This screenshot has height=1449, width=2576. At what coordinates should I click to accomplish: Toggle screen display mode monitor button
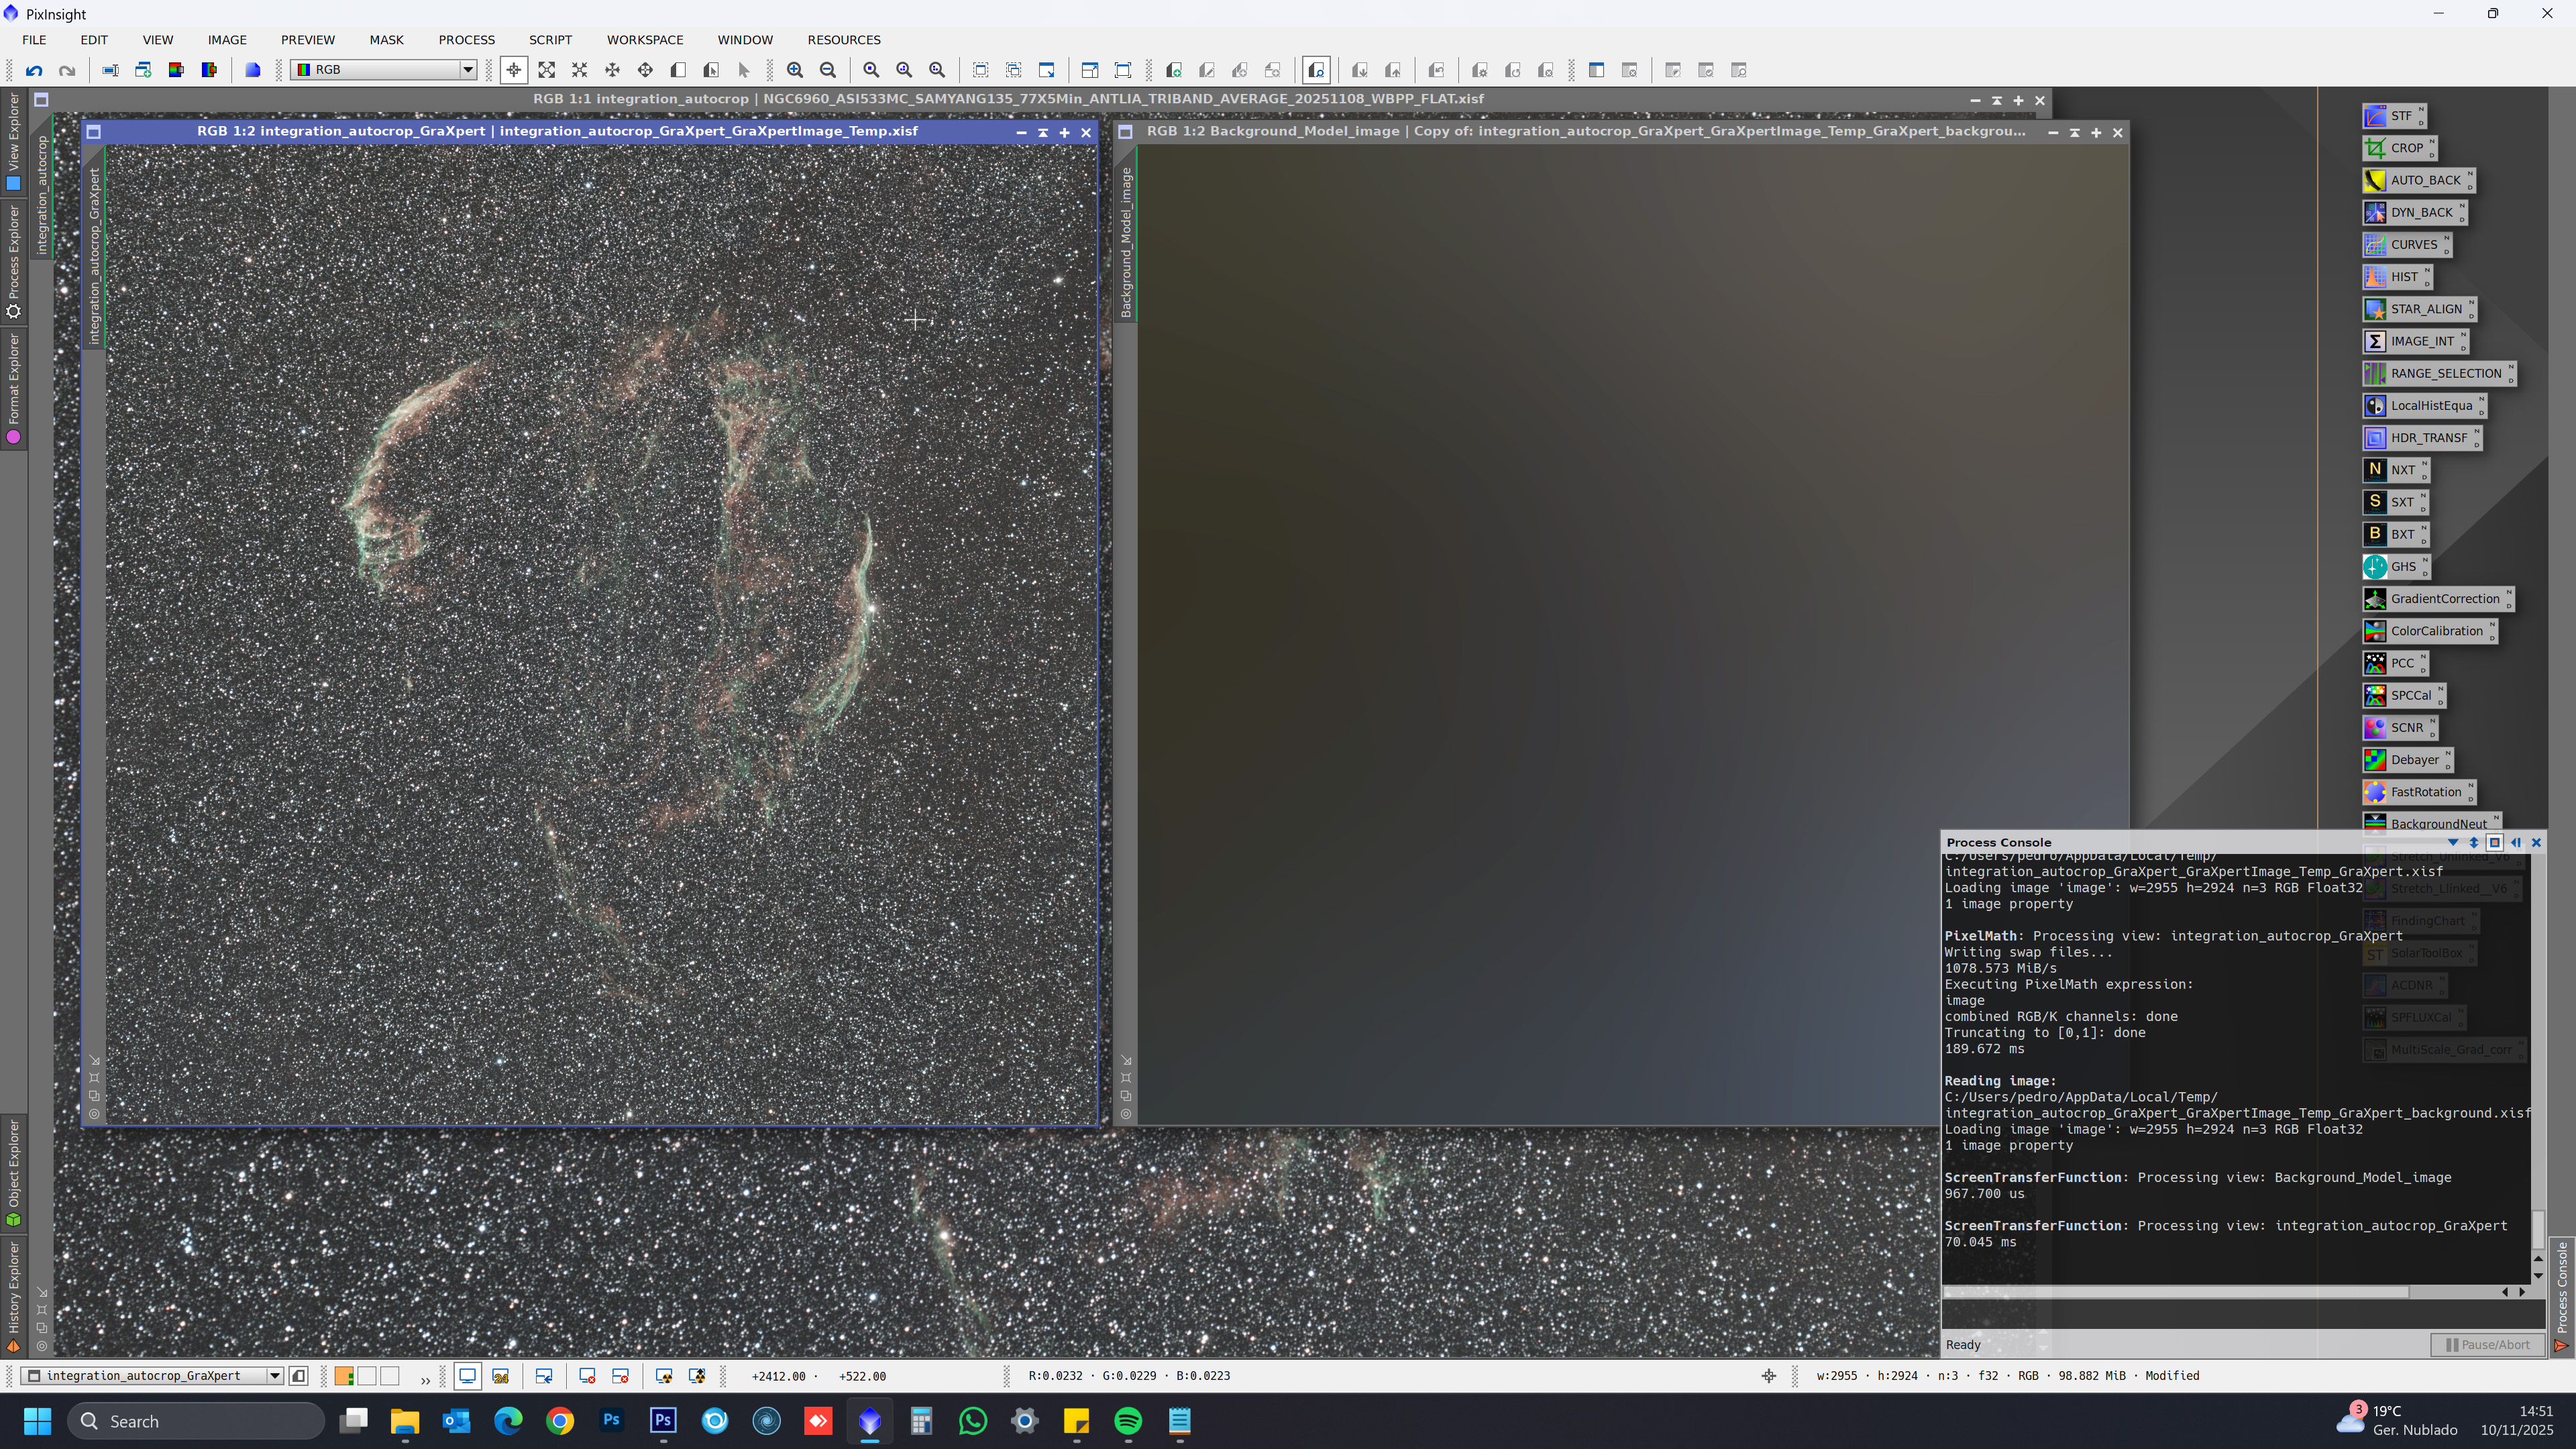pyautogui.click(x=467, y=1377)
